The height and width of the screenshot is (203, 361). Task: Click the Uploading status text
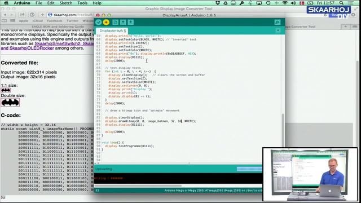[x=104, y=169]
